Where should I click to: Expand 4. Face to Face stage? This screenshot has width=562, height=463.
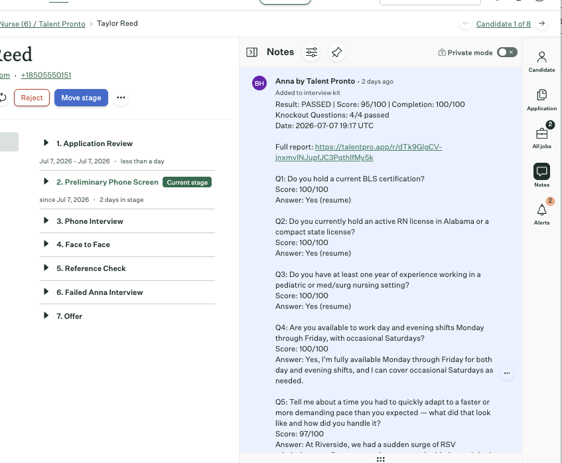(46, 244)
